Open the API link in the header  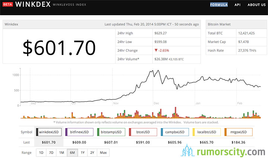point(237,5)
